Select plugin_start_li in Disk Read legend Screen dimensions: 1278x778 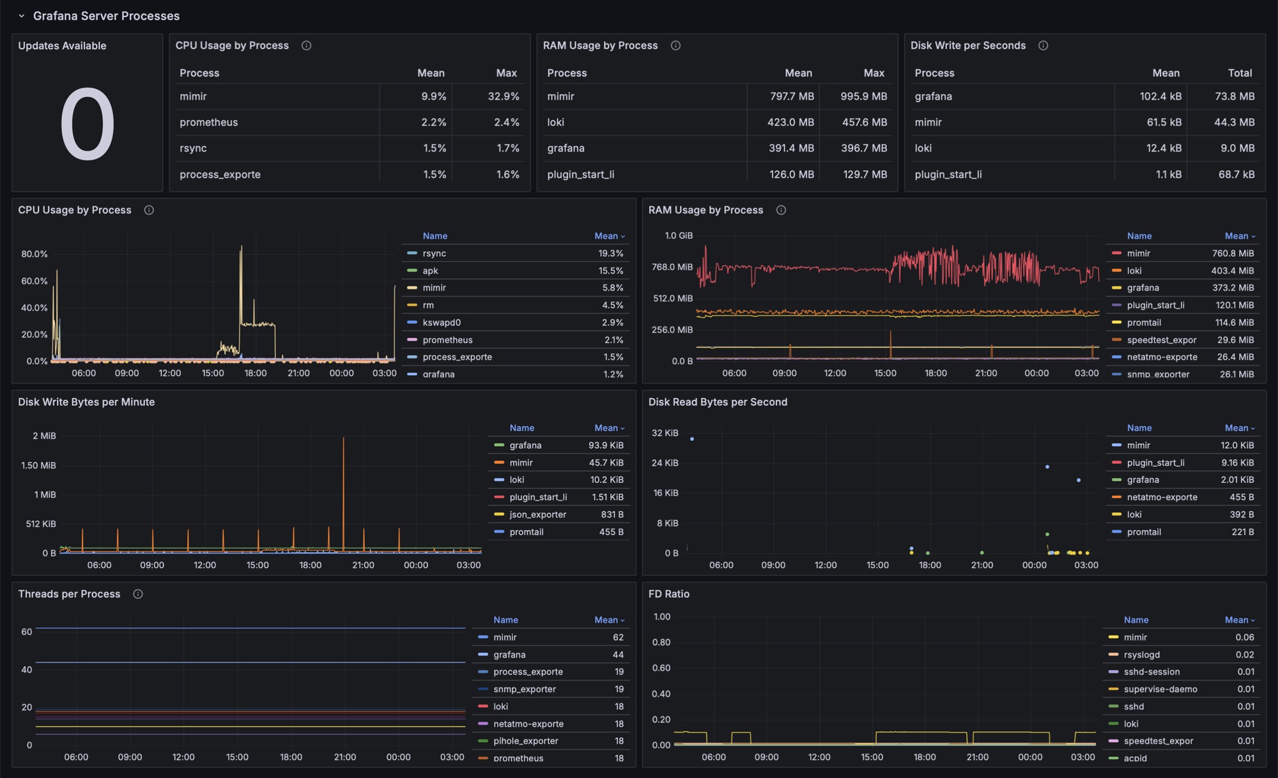click(x=1155, y=462)
